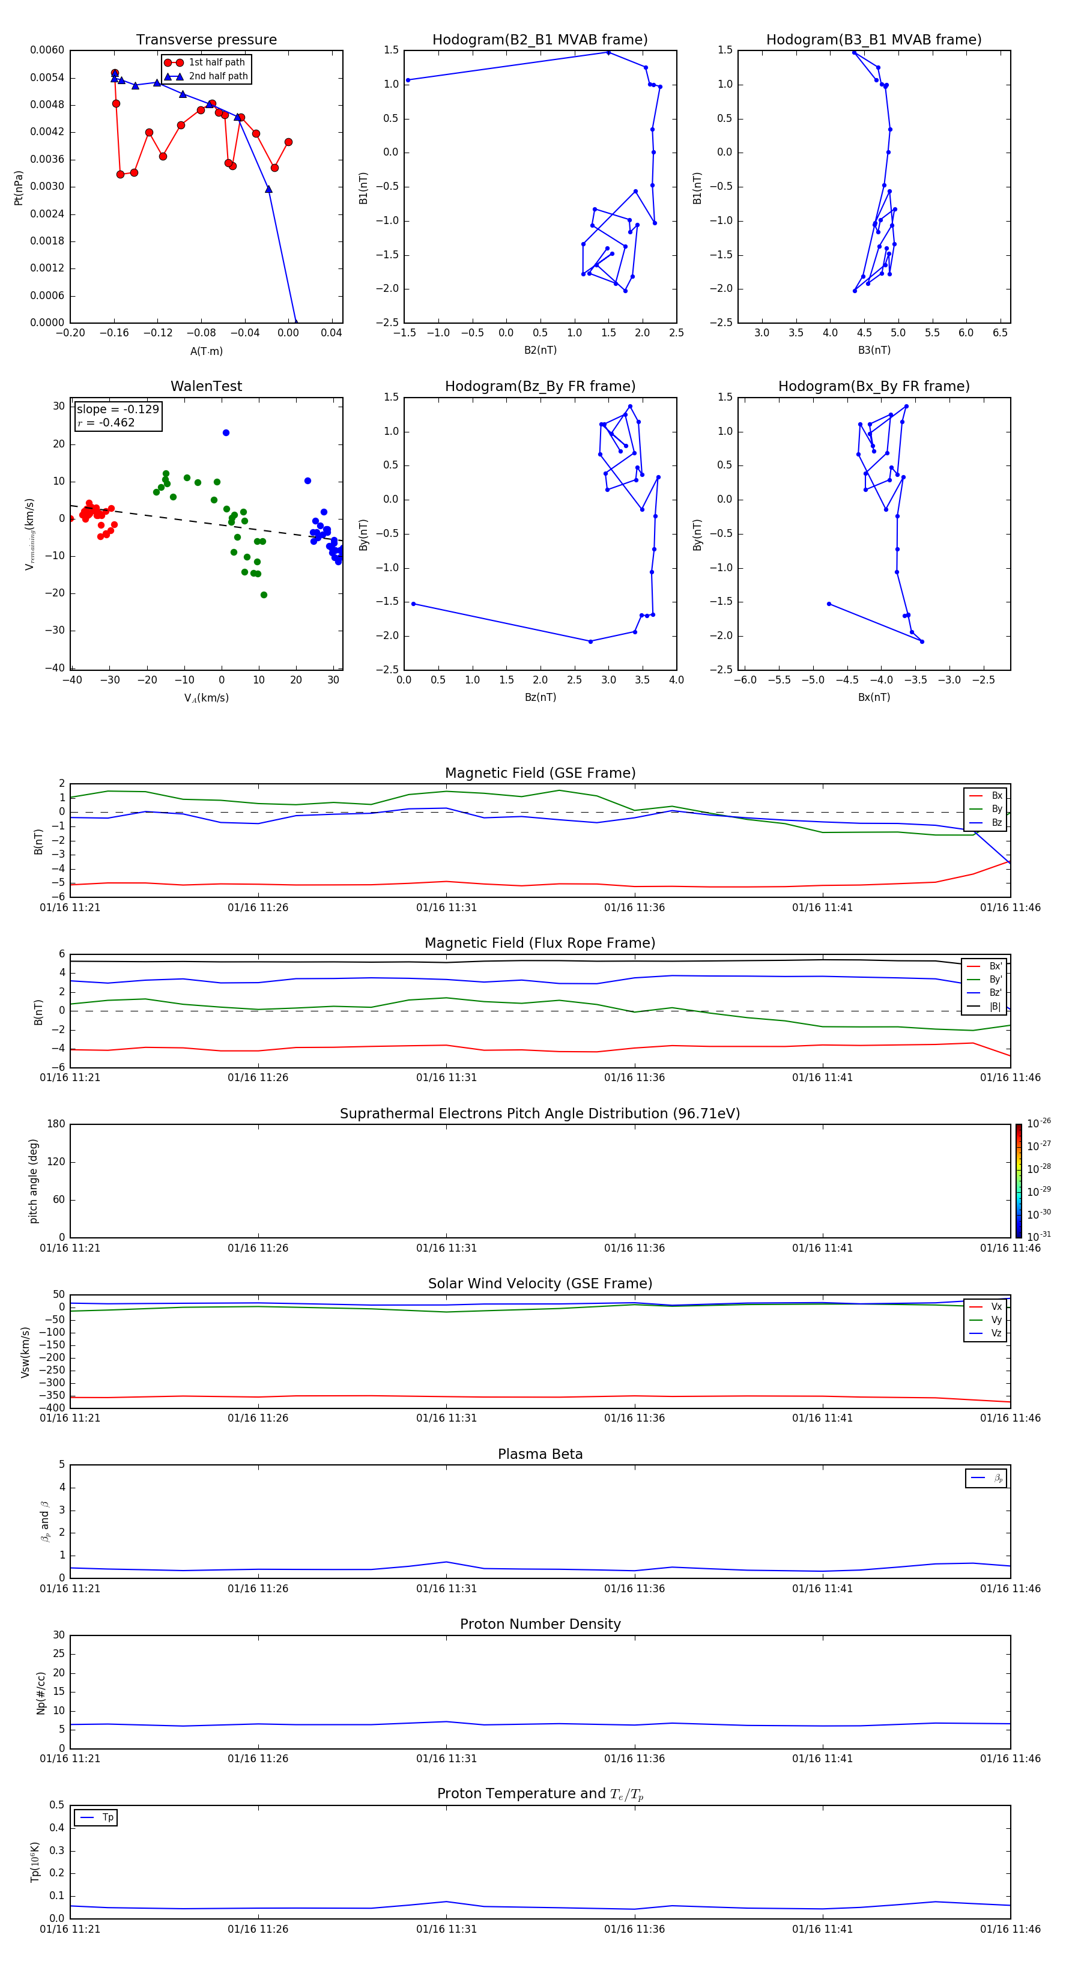Click the 'pitch angle (deg)' y-axis label

33,1181
